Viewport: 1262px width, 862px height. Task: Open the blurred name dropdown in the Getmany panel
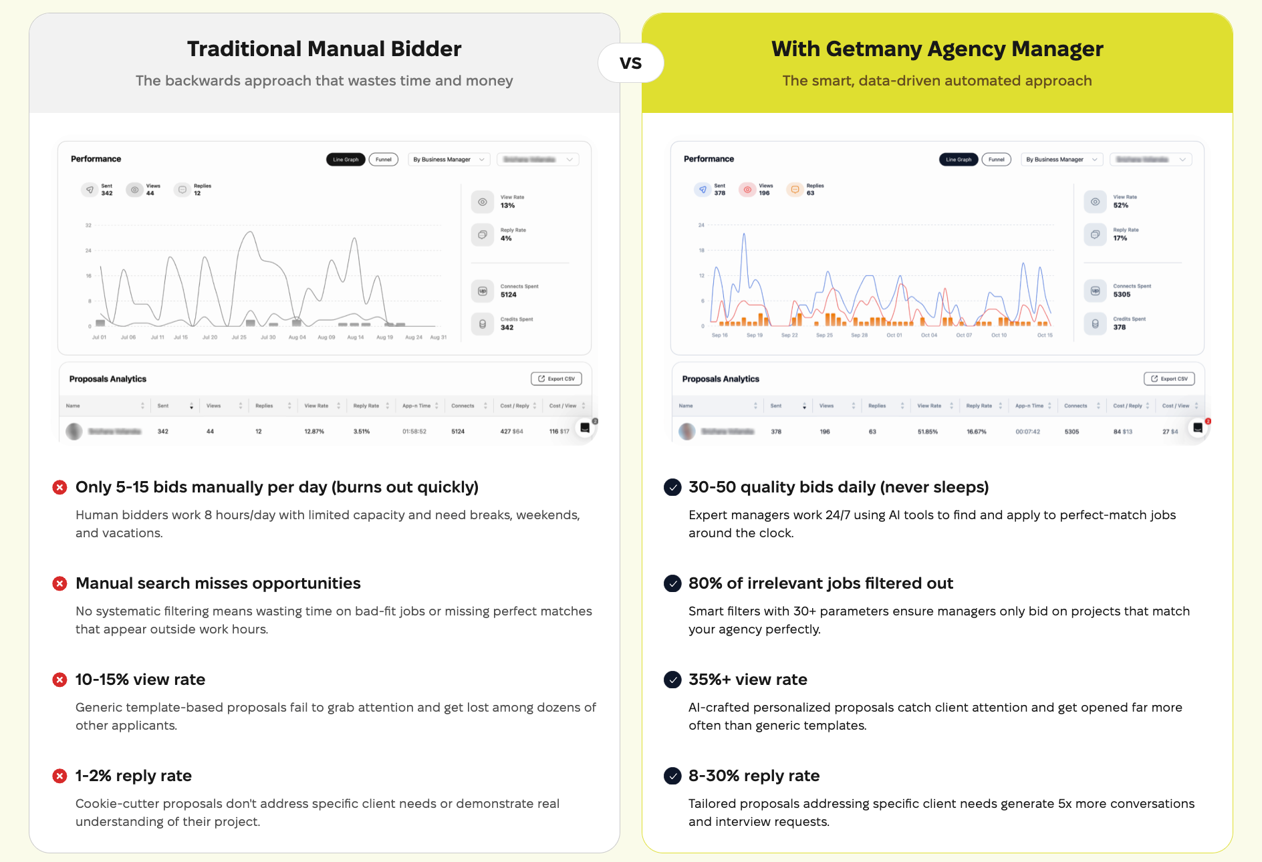click(1150, 160)
